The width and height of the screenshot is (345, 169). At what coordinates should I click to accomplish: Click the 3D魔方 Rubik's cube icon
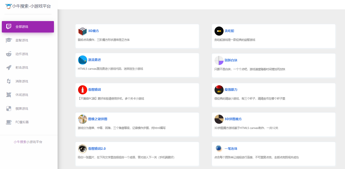[82, 31]
